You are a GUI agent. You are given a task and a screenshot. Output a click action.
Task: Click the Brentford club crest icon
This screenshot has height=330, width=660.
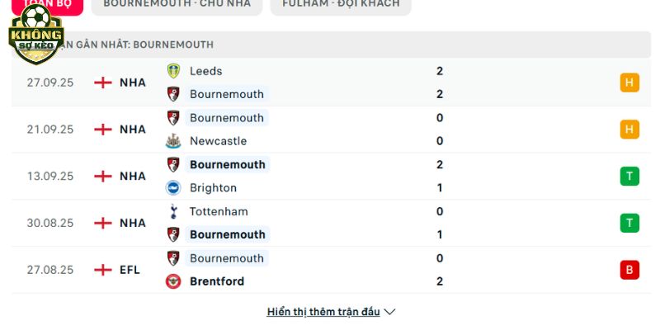(x=173, y=281)
